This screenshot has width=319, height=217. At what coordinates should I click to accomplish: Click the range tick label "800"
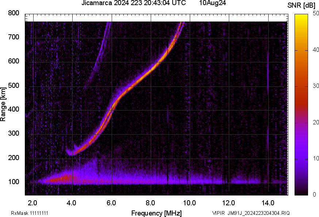[14, 13]
